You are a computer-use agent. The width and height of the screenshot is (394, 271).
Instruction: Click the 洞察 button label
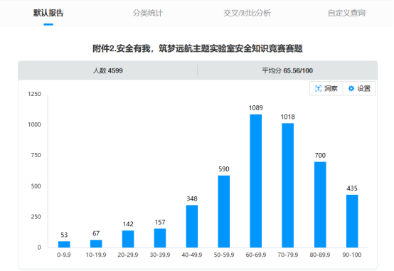[x=331, y=88]
